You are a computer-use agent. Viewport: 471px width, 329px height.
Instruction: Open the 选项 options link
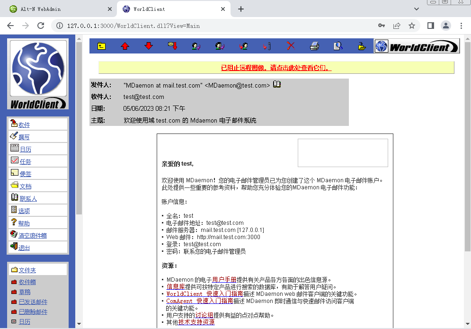(x=24, y=211)
